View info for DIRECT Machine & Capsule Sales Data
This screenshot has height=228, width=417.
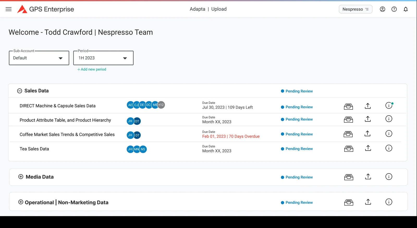coord(389,105)
